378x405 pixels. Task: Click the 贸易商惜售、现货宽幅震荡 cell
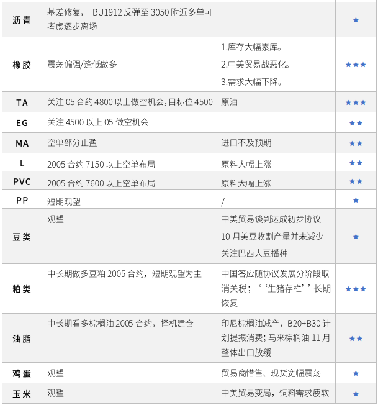pyautogui.click(x=271, y=373)
